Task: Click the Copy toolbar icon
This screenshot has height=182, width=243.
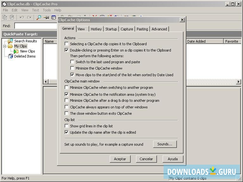Action: click(5, 17)
